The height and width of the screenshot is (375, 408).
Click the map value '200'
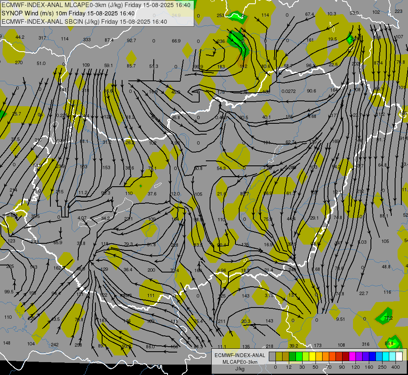coord(151,270)
